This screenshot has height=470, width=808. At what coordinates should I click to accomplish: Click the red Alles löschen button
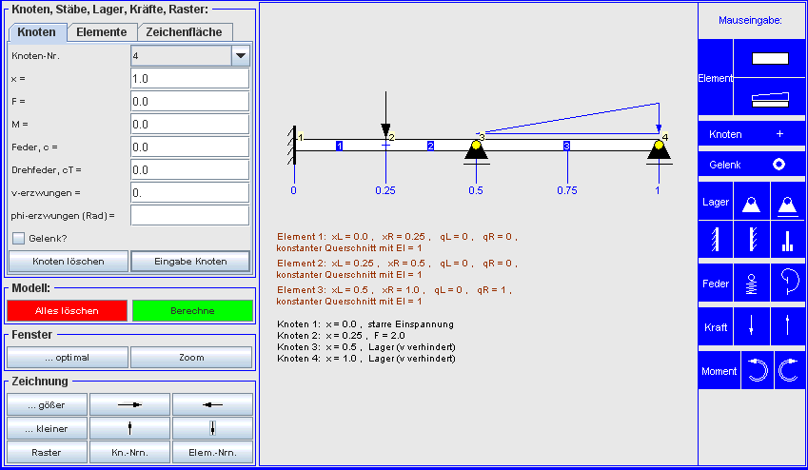tap(67, 310)
